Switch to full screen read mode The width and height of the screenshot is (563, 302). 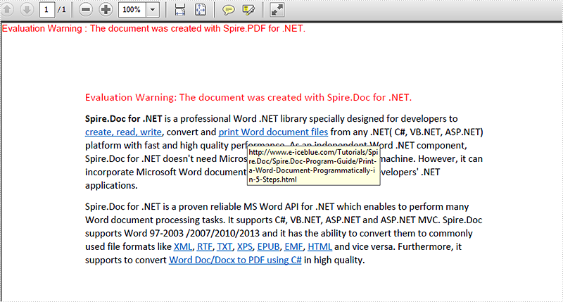click(277, 10)
